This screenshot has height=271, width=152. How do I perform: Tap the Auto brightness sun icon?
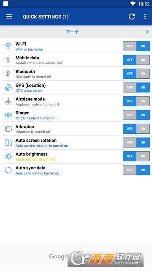point(8,156)
